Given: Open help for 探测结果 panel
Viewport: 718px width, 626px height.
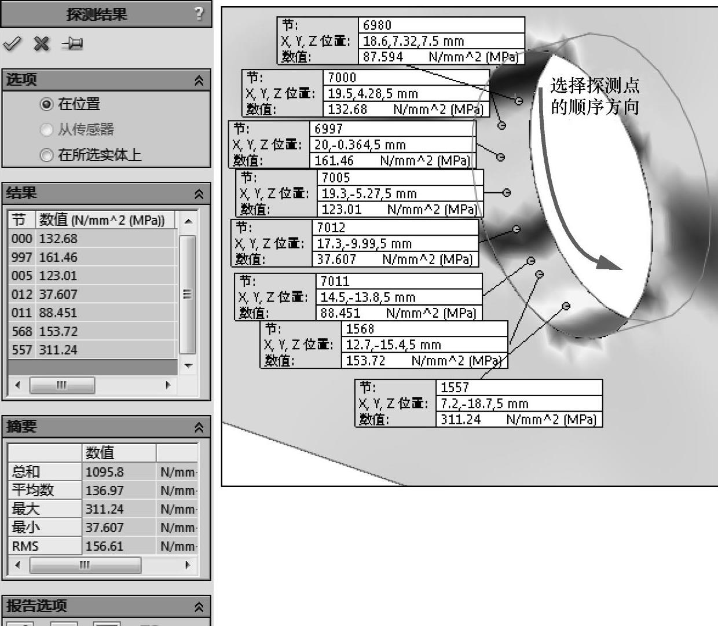Looking at the screenshot, I should (x=199, y=13).
